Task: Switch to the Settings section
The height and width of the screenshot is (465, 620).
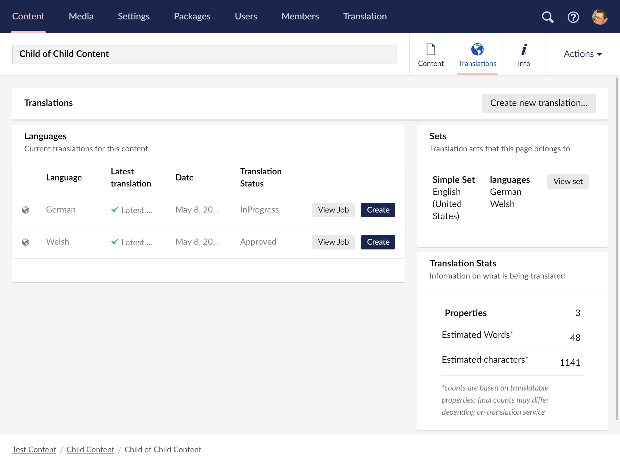Action: click(x=134, y=16)
